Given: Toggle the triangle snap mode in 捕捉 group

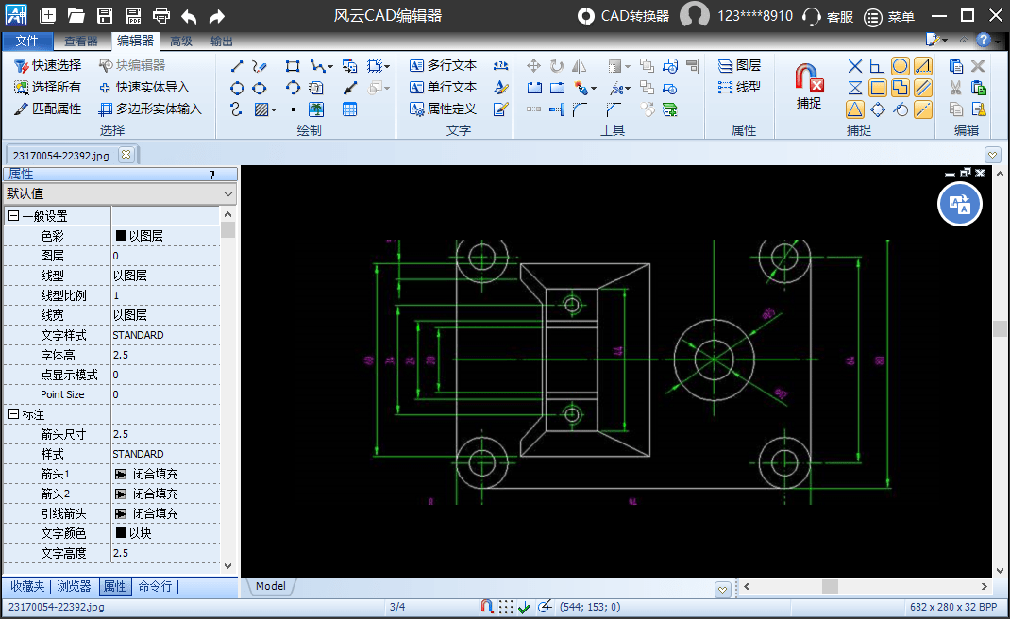Looking at the screenshot, I should 854,109.
